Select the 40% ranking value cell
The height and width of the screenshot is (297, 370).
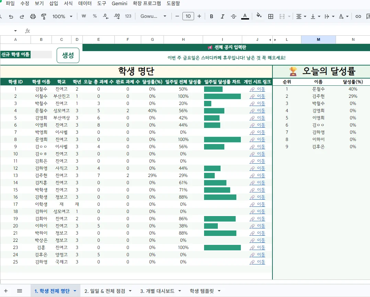tap(353, 89)
